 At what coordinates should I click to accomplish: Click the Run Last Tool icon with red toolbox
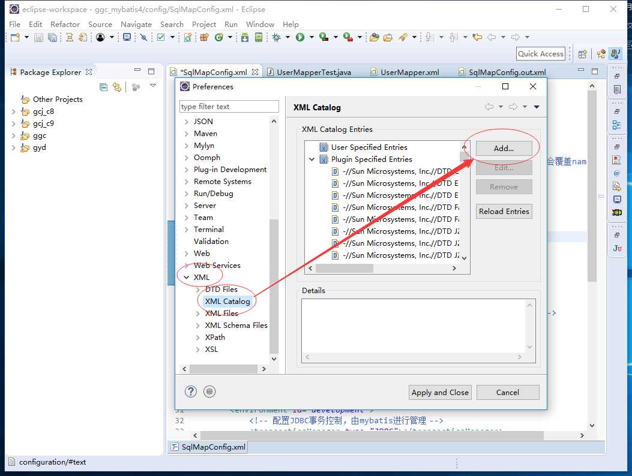[x=348, y=37]
